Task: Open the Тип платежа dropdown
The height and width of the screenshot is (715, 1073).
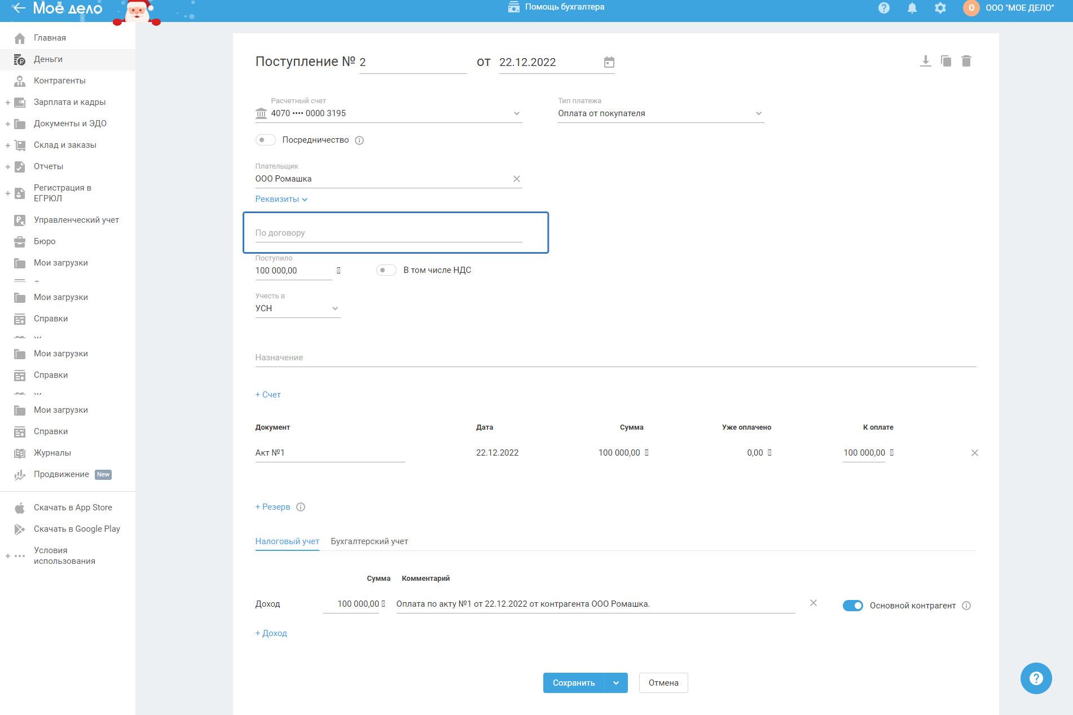Action: (660, 113)
